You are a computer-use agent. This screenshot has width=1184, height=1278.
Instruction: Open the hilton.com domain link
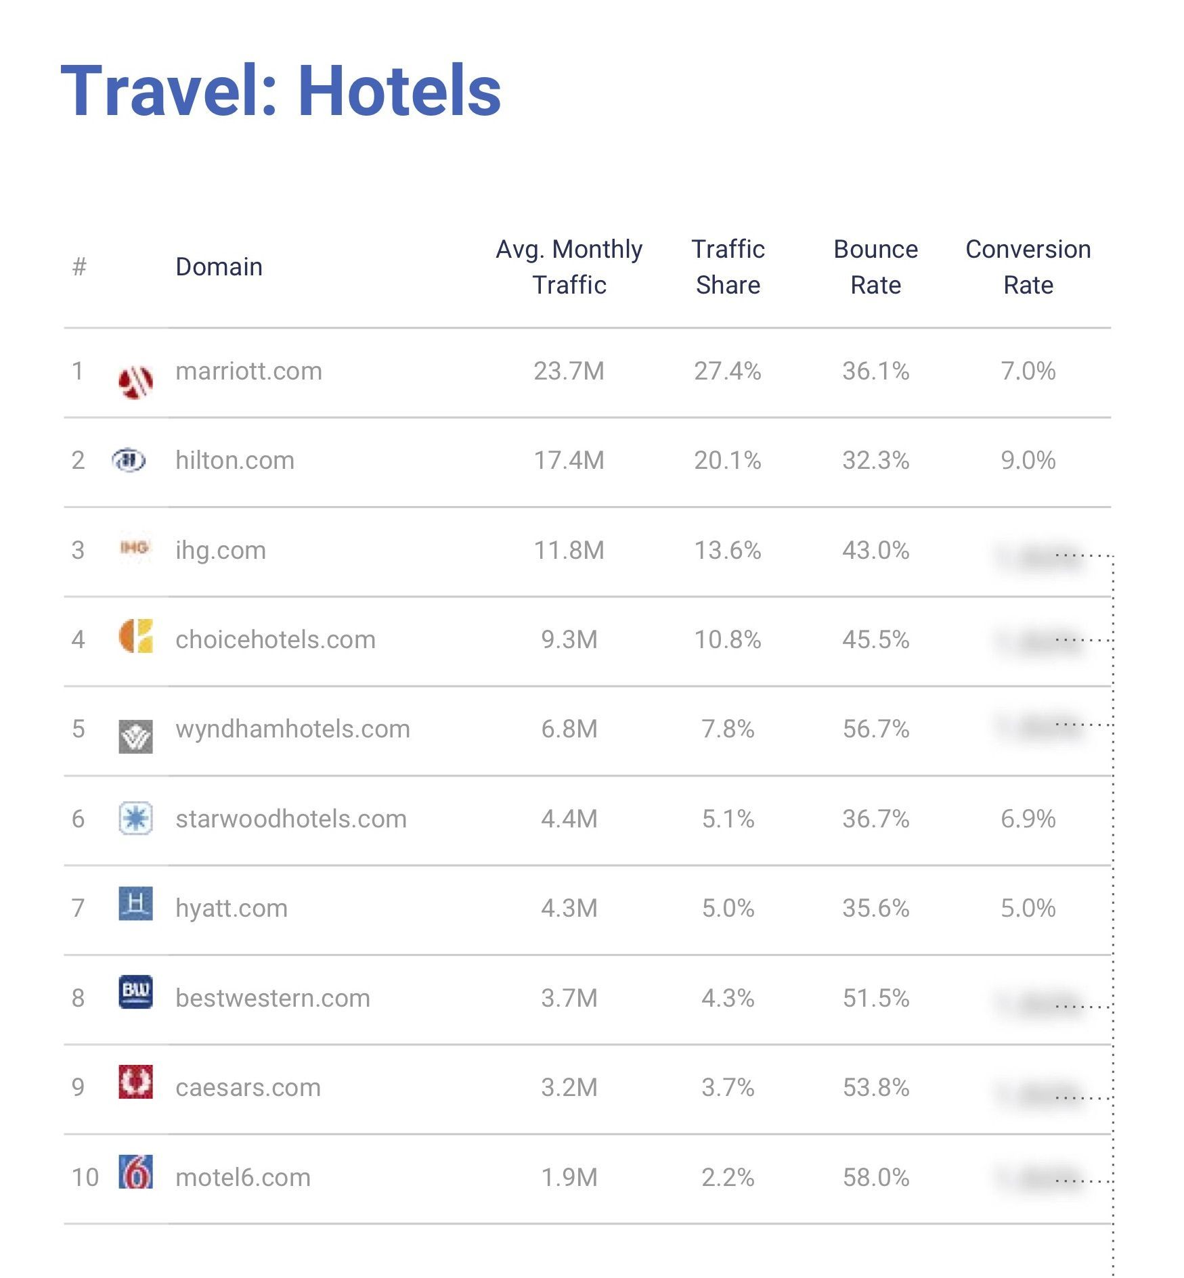click(x=235, y=461)
